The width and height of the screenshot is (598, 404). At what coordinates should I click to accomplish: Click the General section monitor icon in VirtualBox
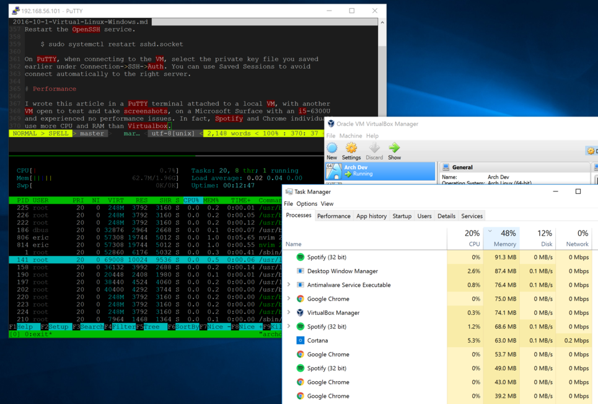(x=445, y=167)
